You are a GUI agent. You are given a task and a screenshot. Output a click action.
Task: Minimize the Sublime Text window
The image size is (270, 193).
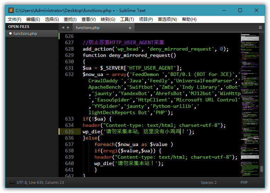point(224,10)
